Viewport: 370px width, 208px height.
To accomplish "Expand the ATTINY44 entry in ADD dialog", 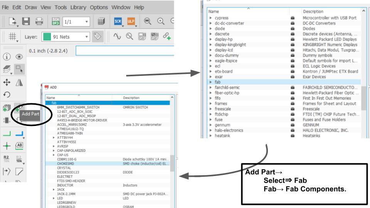I will pyautogui.click(x=54, y=138).
